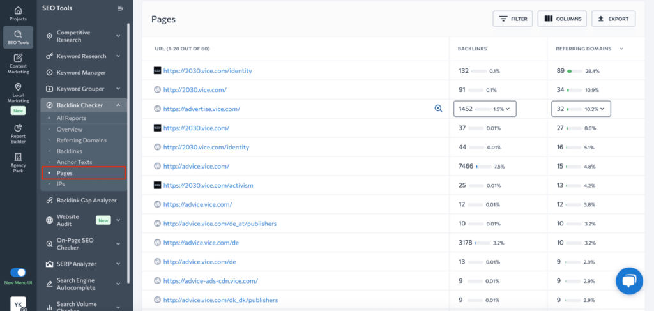Expand Keyword Grouper chevron

tap(118, 89)
